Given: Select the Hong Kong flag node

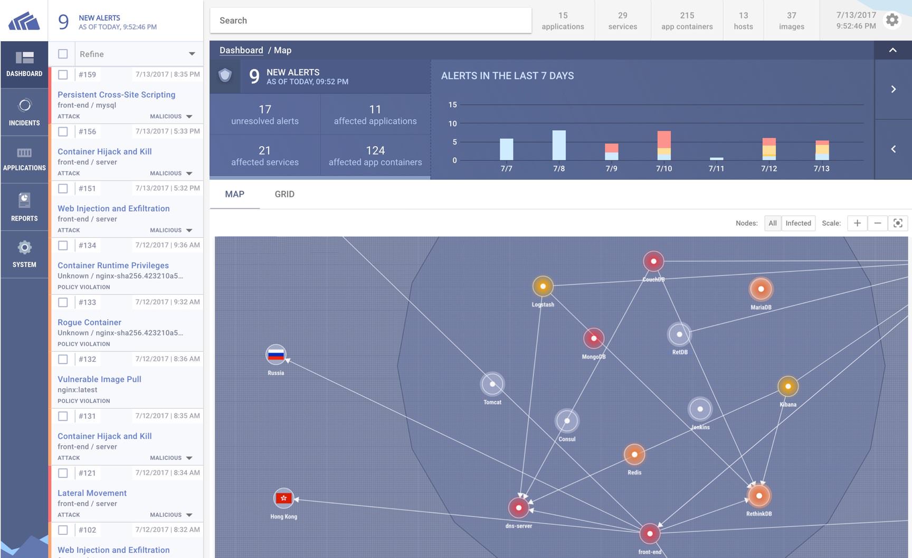Looking at the screenshot, I should (x=284, y=498).
